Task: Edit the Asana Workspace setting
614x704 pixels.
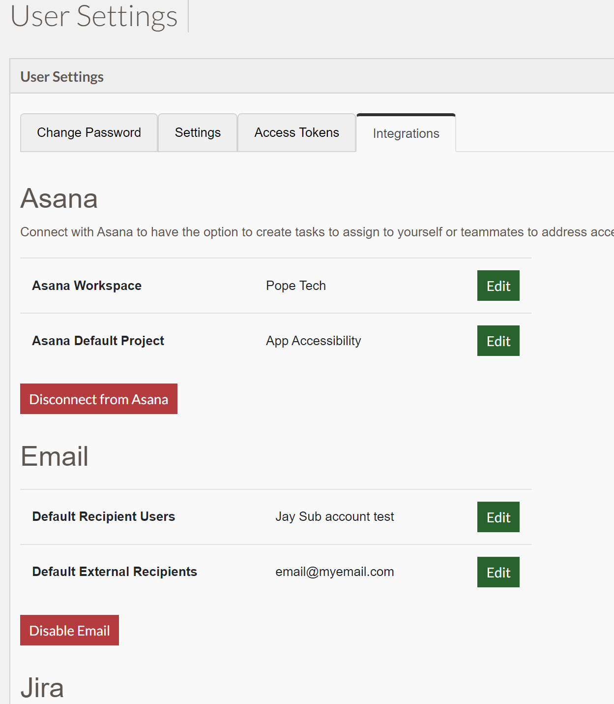Action: [x=498, y=286]
